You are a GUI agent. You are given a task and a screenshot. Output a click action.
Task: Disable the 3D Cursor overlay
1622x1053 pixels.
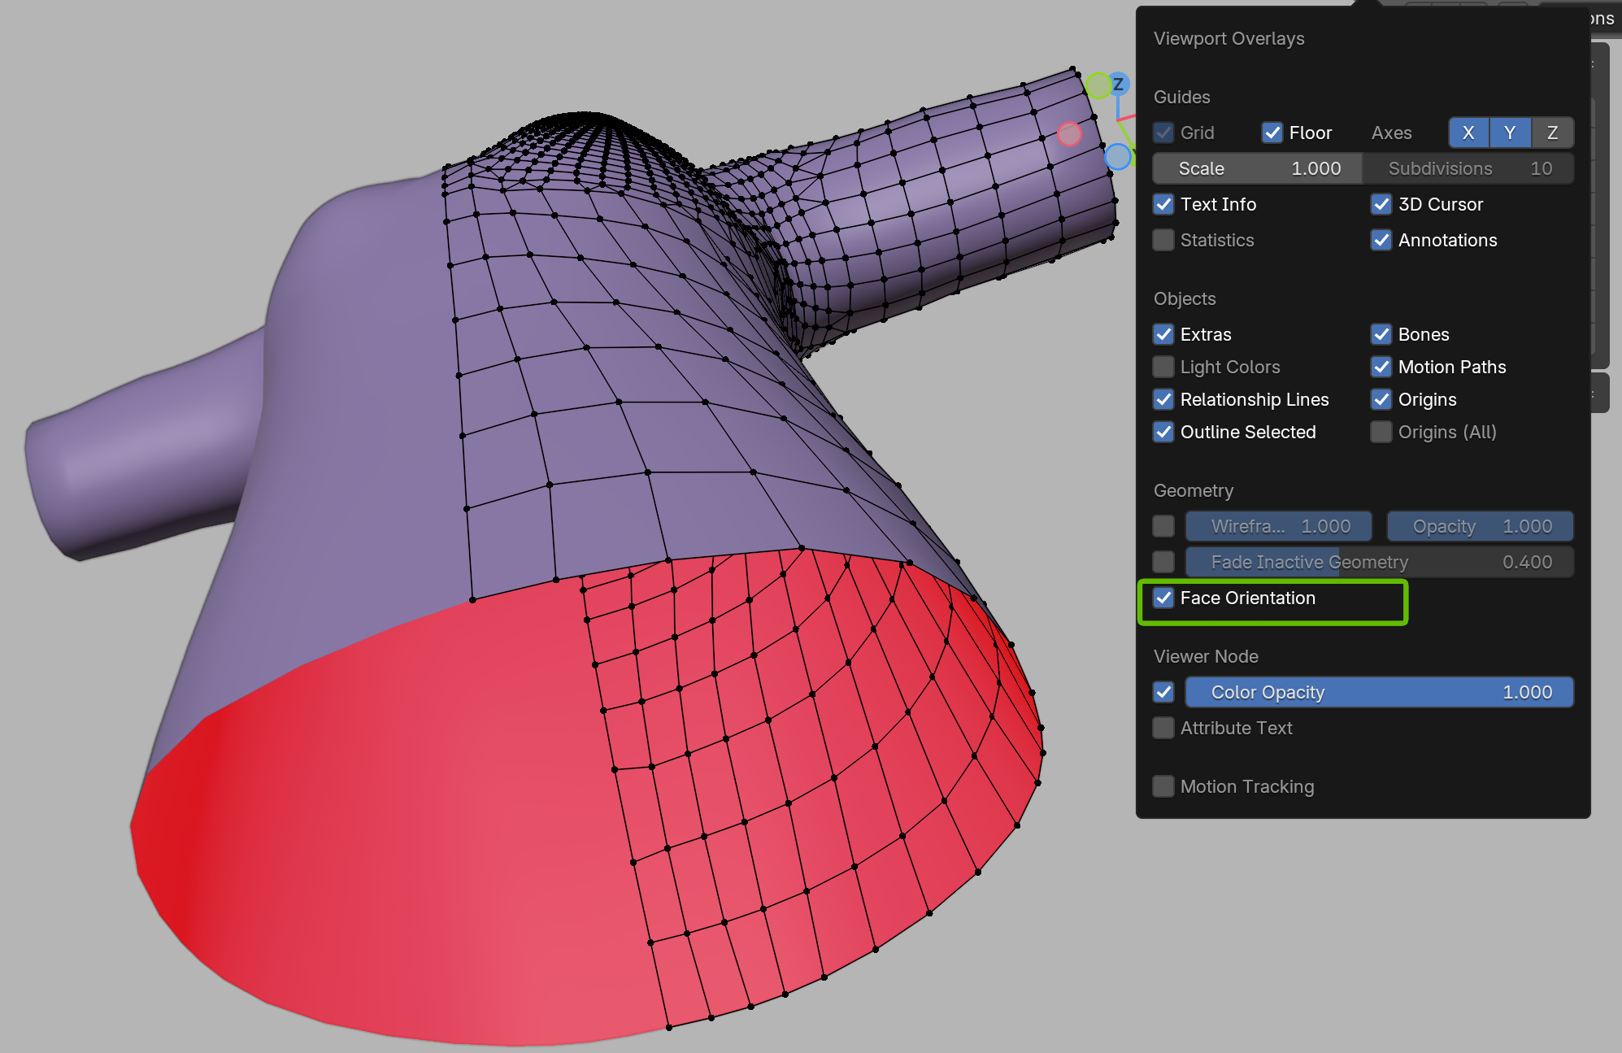[1381, 204]
